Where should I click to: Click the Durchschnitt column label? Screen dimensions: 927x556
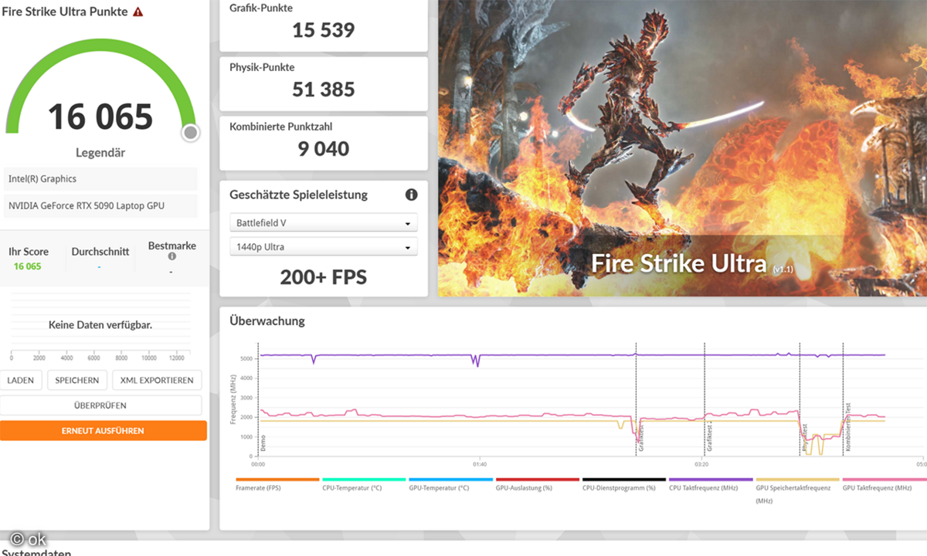[x=100, y=252]
